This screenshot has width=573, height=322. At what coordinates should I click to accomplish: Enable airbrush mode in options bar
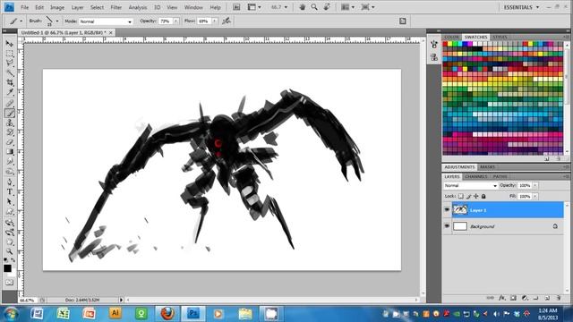click(x=227, y=21)
